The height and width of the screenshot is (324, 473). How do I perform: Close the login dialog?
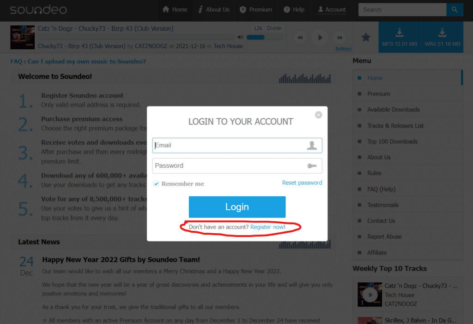pos(318,115)
